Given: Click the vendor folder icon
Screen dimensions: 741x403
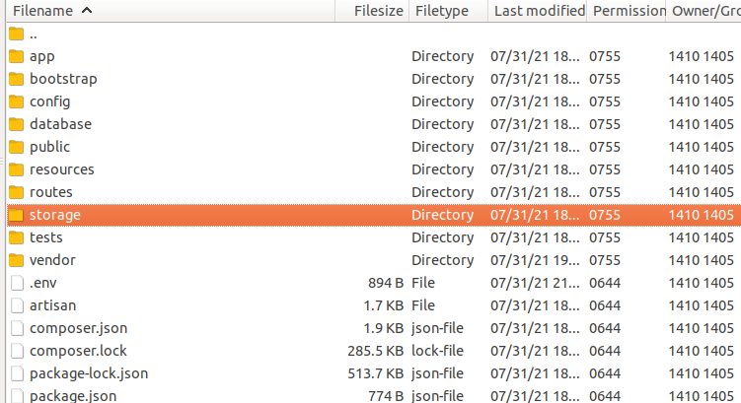Looking at the screenshot, I should pyautogui.click(x=16, y=260).
